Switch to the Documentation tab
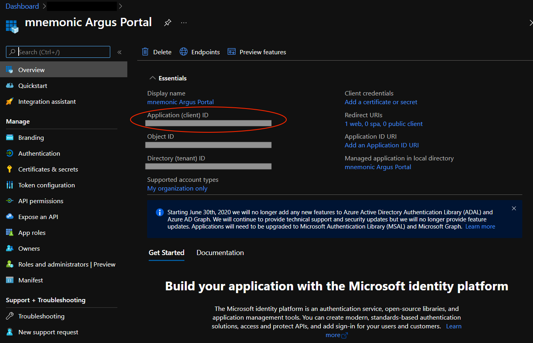Screen dimensions: 533x343 coord(220,253)
